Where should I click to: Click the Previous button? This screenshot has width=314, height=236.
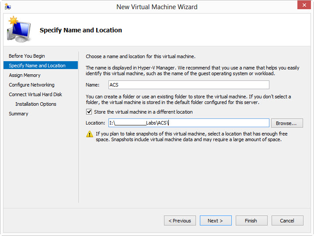click(x=180, y=221)
